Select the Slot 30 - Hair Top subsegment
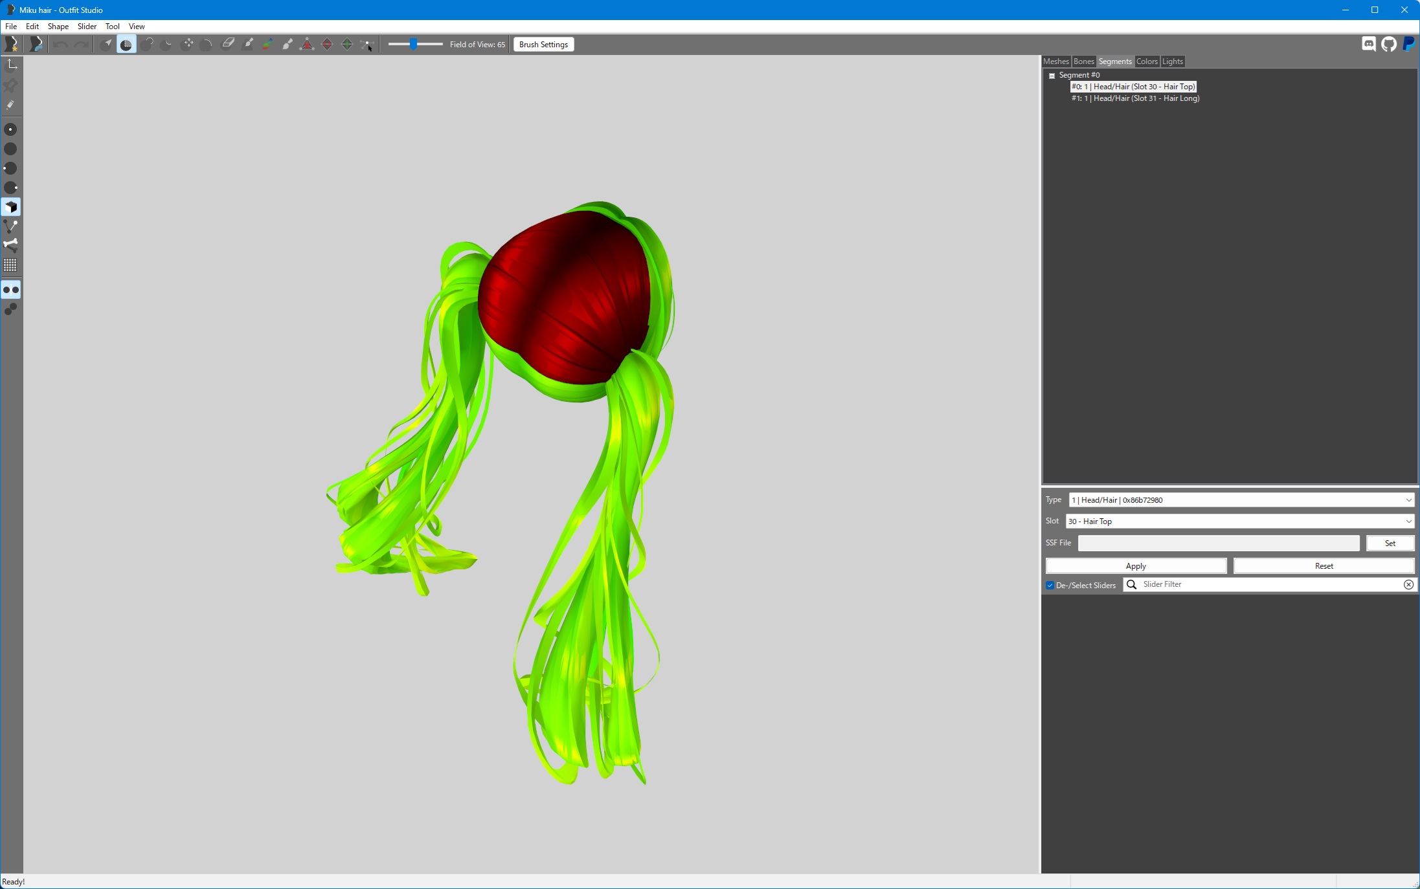Viewport: 1420px width, 889px height. (x=1133, y=87)
